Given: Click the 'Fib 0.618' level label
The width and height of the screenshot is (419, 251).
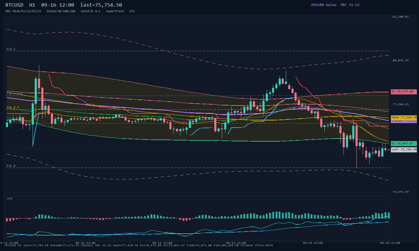Looking at the screenshot, I should point(15,94).
